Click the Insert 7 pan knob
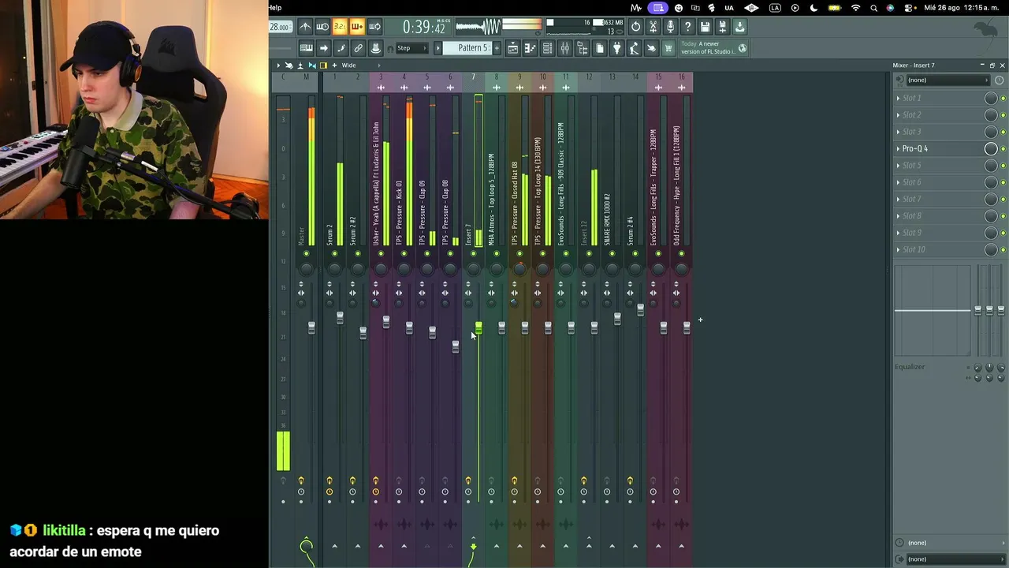Viewport: 1009px width, 568px height. 473,268
